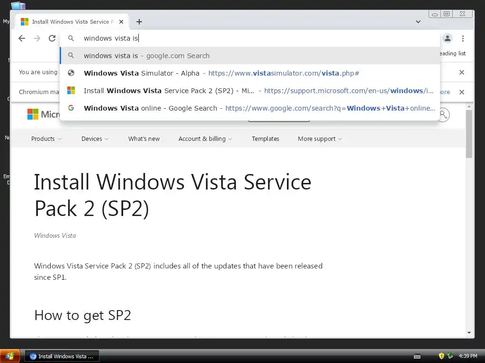Click the scrollbar down arrow
Image resolution: width=485 pixels, height=363 pixels.
tap(469, 333)
